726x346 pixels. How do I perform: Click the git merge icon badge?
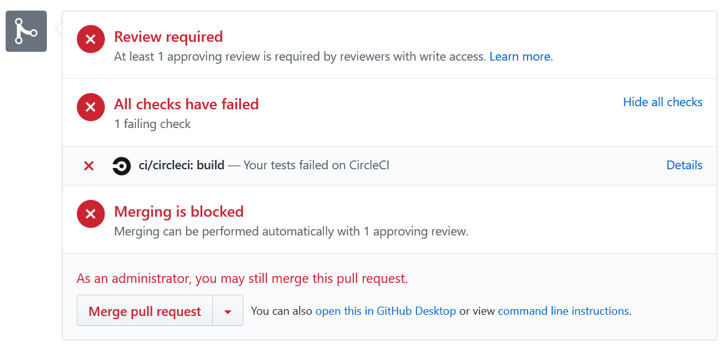(26, 31)
